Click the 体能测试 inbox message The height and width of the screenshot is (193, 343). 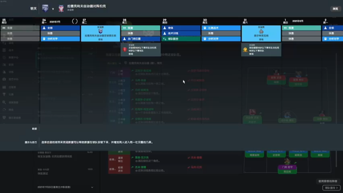(x=42, y=174)
